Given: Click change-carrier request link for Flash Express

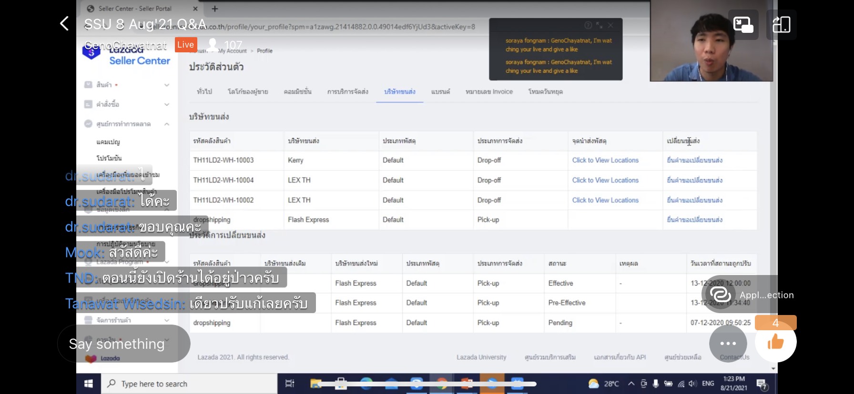Looking at the screenshot, I should tap(694, 220).
